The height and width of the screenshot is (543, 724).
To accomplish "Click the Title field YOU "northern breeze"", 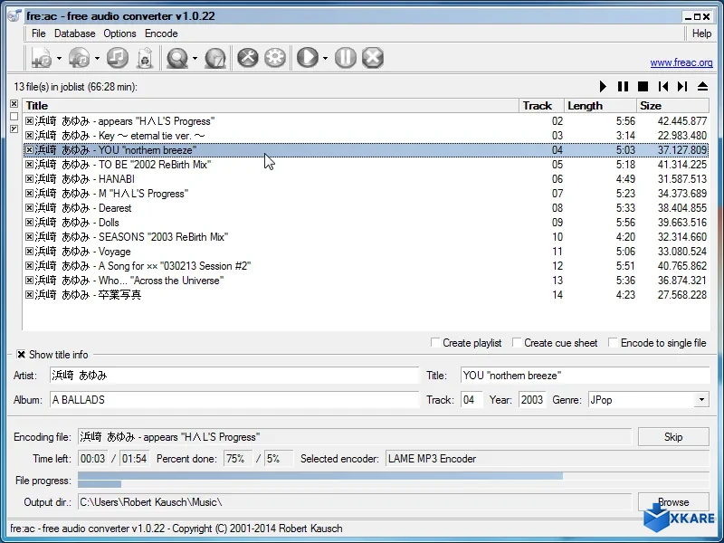I will pos(585,376).
